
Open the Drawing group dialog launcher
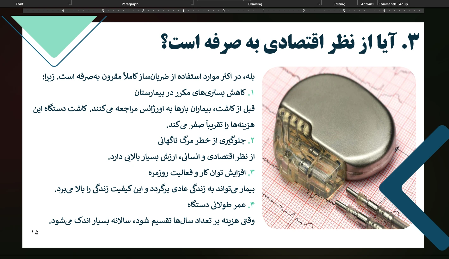[319, 4]
